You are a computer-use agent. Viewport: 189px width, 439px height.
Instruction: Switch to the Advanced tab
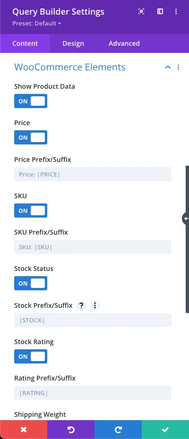pyautogui.click(x=124, y=43)
